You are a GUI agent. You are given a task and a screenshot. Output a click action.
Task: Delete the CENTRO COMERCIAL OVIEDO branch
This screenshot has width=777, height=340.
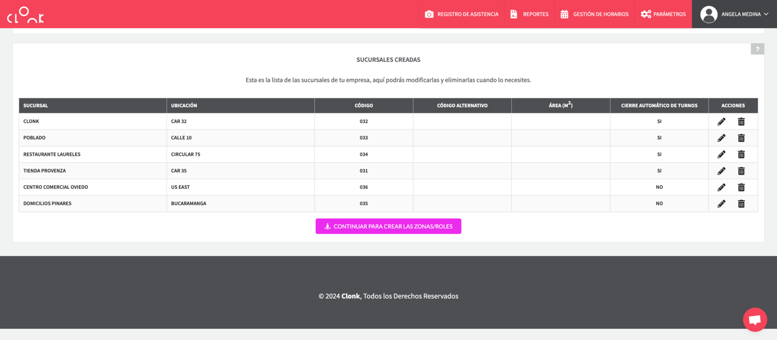pyautogui.click(x=741, y=187)
